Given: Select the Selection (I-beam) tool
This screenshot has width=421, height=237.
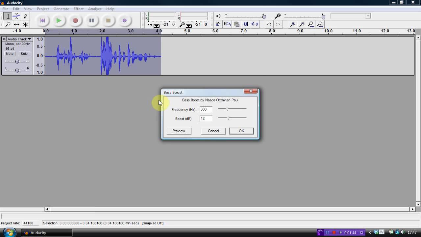Looking at the screenshot, I should click(8, 16).
